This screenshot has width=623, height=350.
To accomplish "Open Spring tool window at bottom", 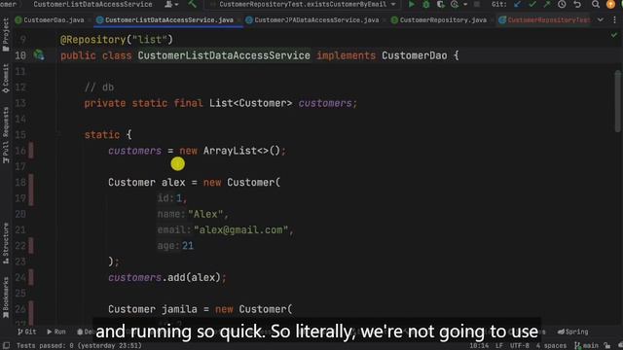I will click(572, 332).
